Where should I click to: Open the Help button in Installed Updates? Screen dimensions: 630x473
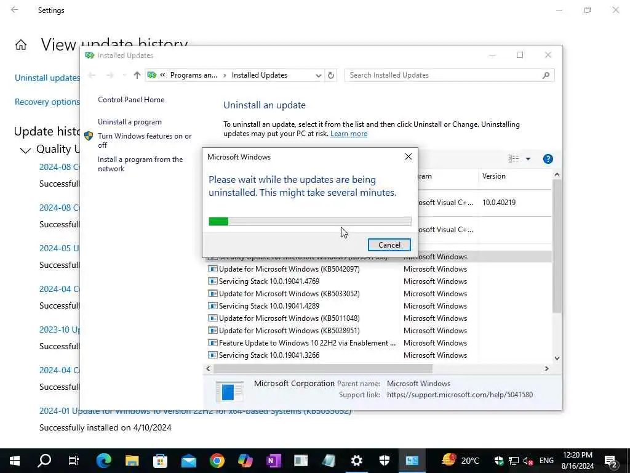[x=548, y=159]
